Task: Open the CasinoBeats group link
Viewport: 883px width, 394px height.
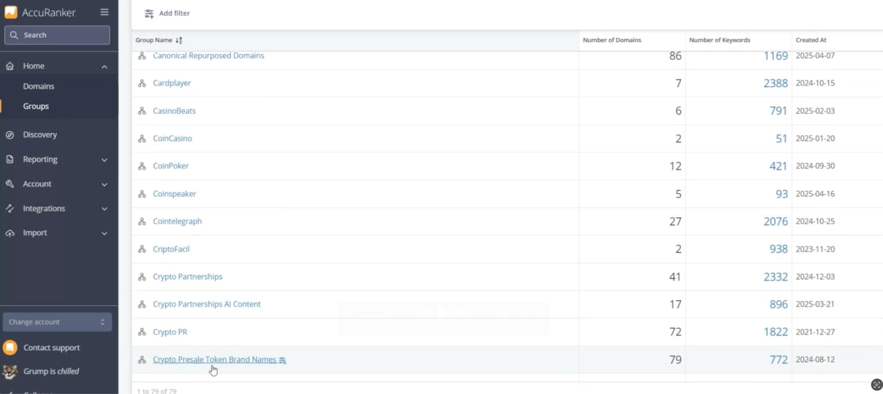Action: coord(174,111)
